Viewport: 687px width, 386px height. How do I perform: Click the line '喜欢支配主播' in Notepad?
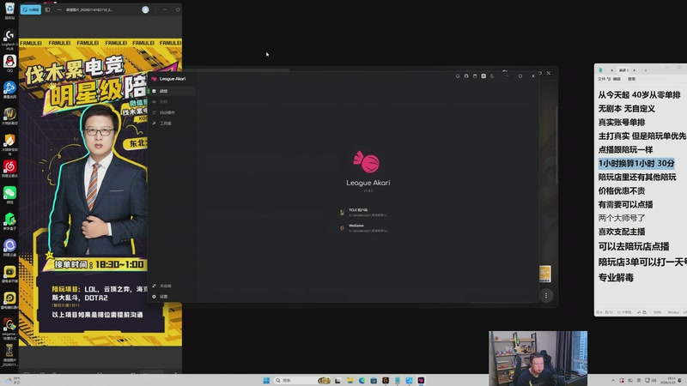(x=622, y=232)
